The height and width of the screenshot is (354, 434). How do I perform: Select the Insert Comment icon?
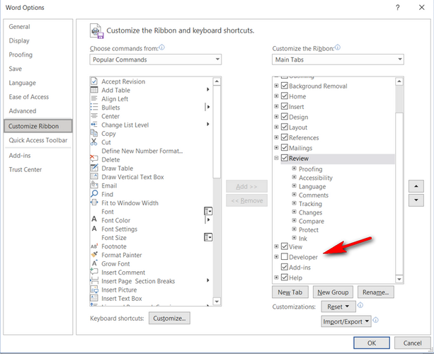coord(94,272)
